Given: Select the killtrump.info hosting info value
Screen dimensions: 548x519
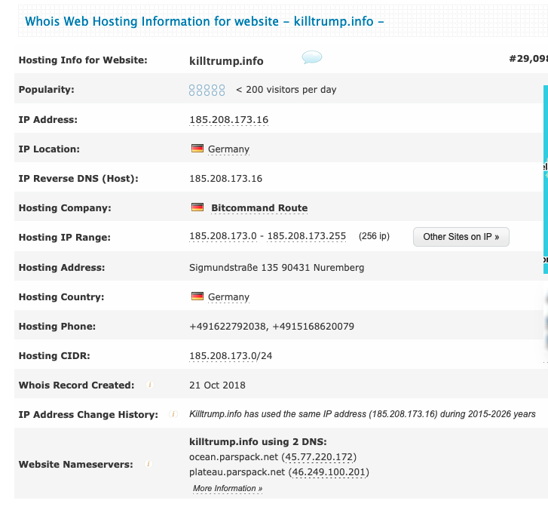Looking at the screenshot, I should point(226,61).
